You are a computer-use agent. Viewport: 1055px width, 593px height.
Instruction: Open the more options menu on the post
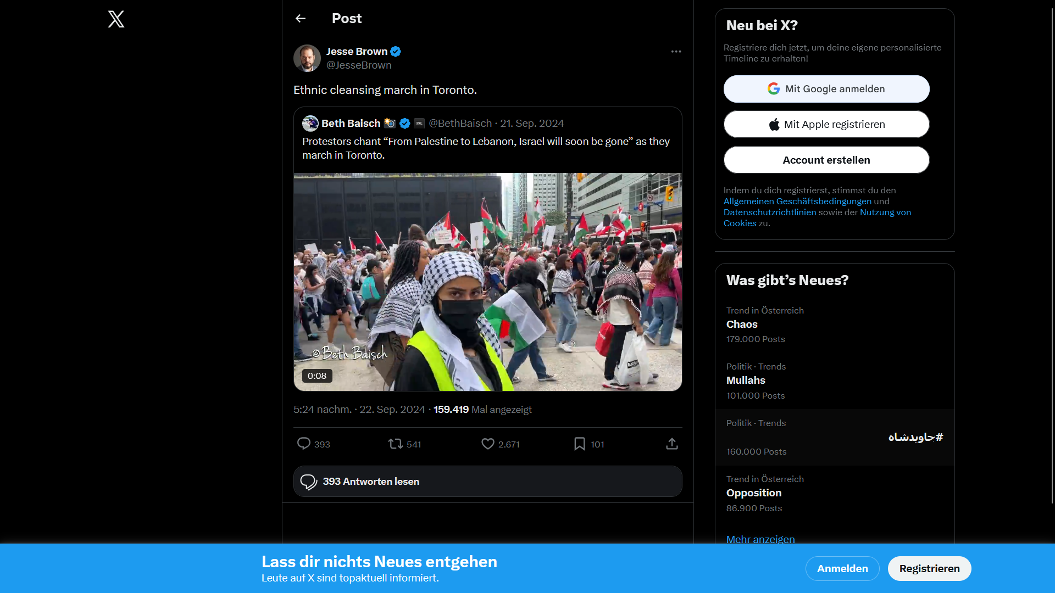(675, 51)
